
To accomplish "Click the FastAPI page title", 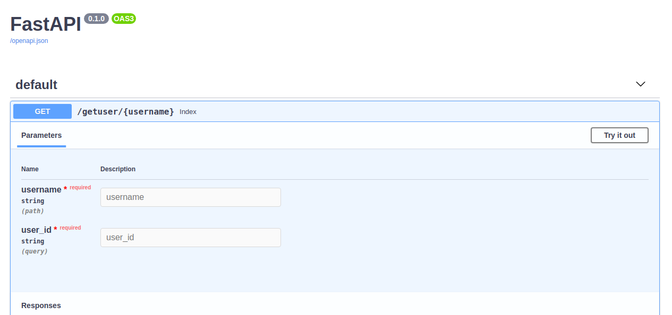I will [45, 24].
